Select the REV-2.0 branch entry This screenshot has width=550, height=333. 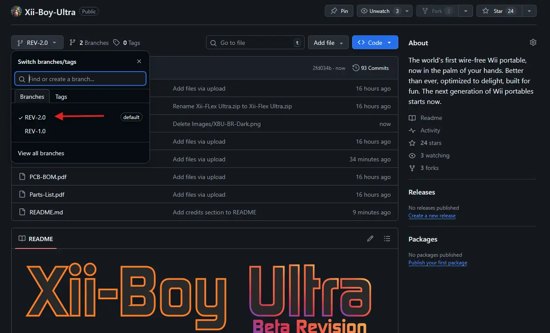click(80, 117)
